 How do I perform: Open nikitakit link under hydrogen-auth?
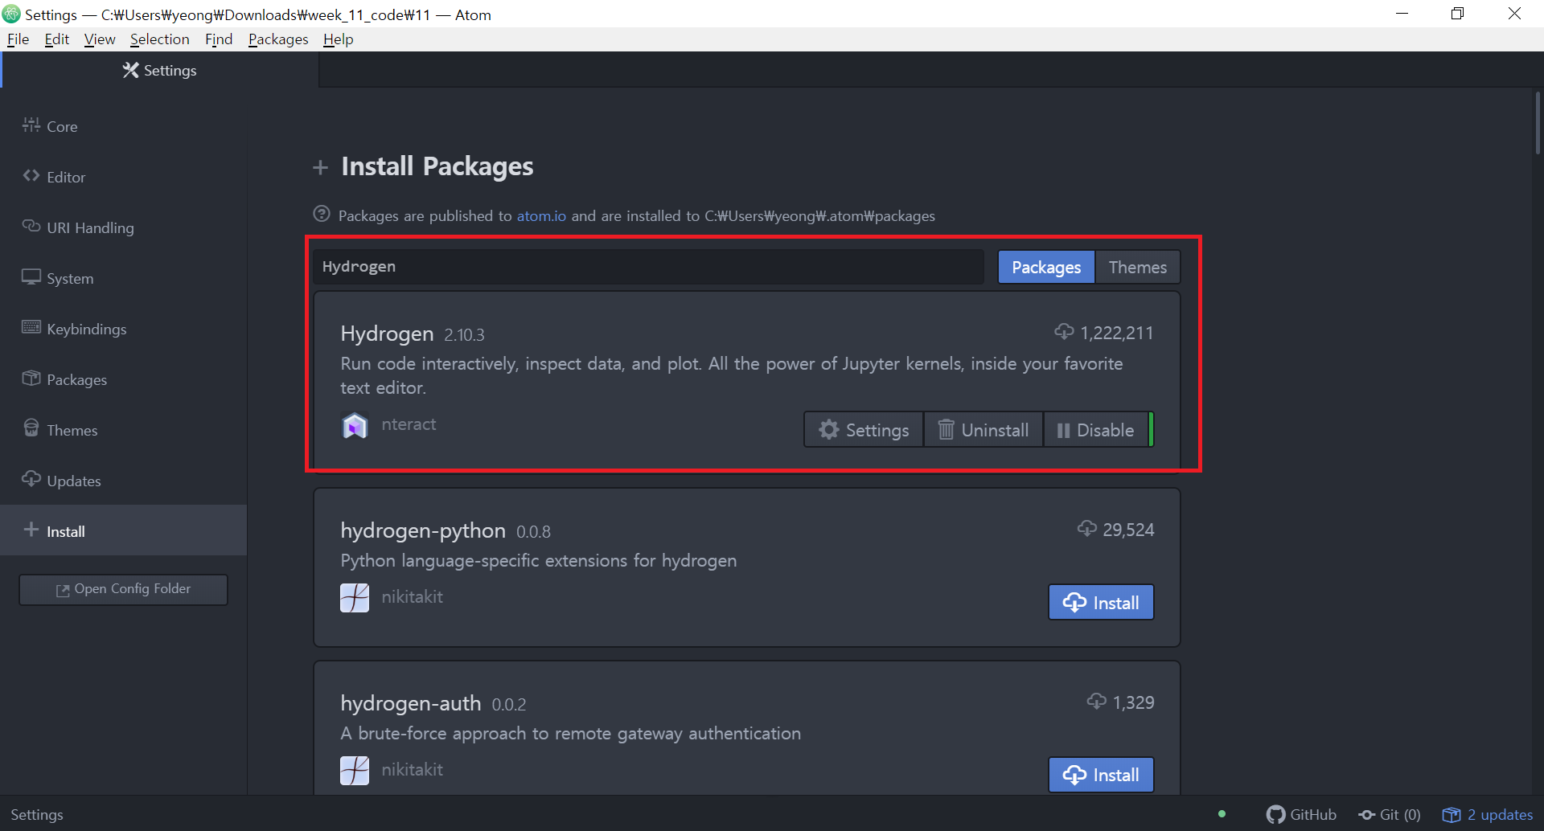coord(412,769)
